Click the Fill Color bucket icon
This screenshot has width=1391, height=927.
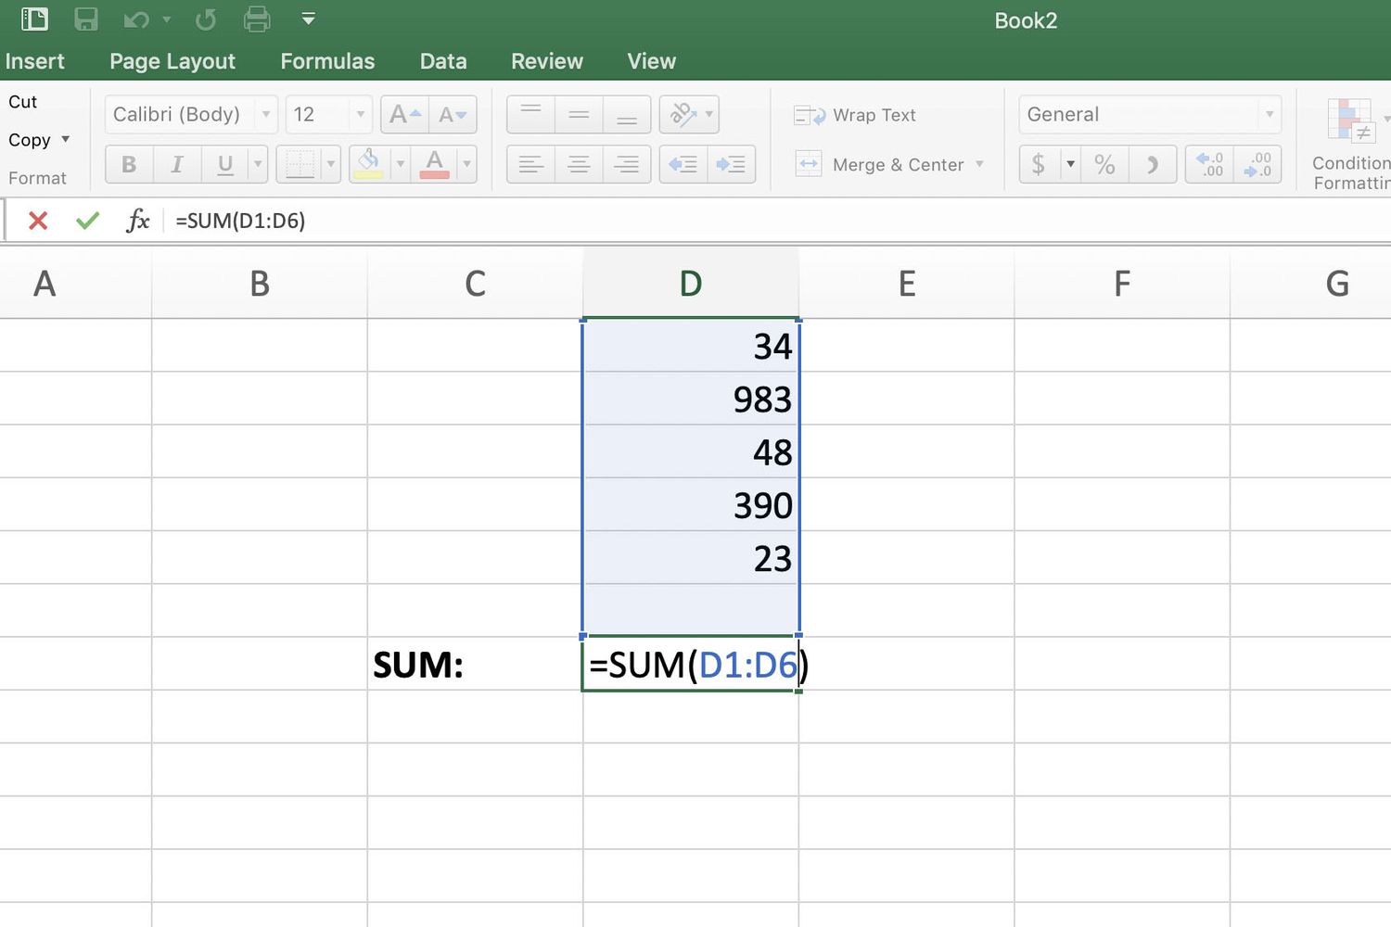[x=369, y=164]
